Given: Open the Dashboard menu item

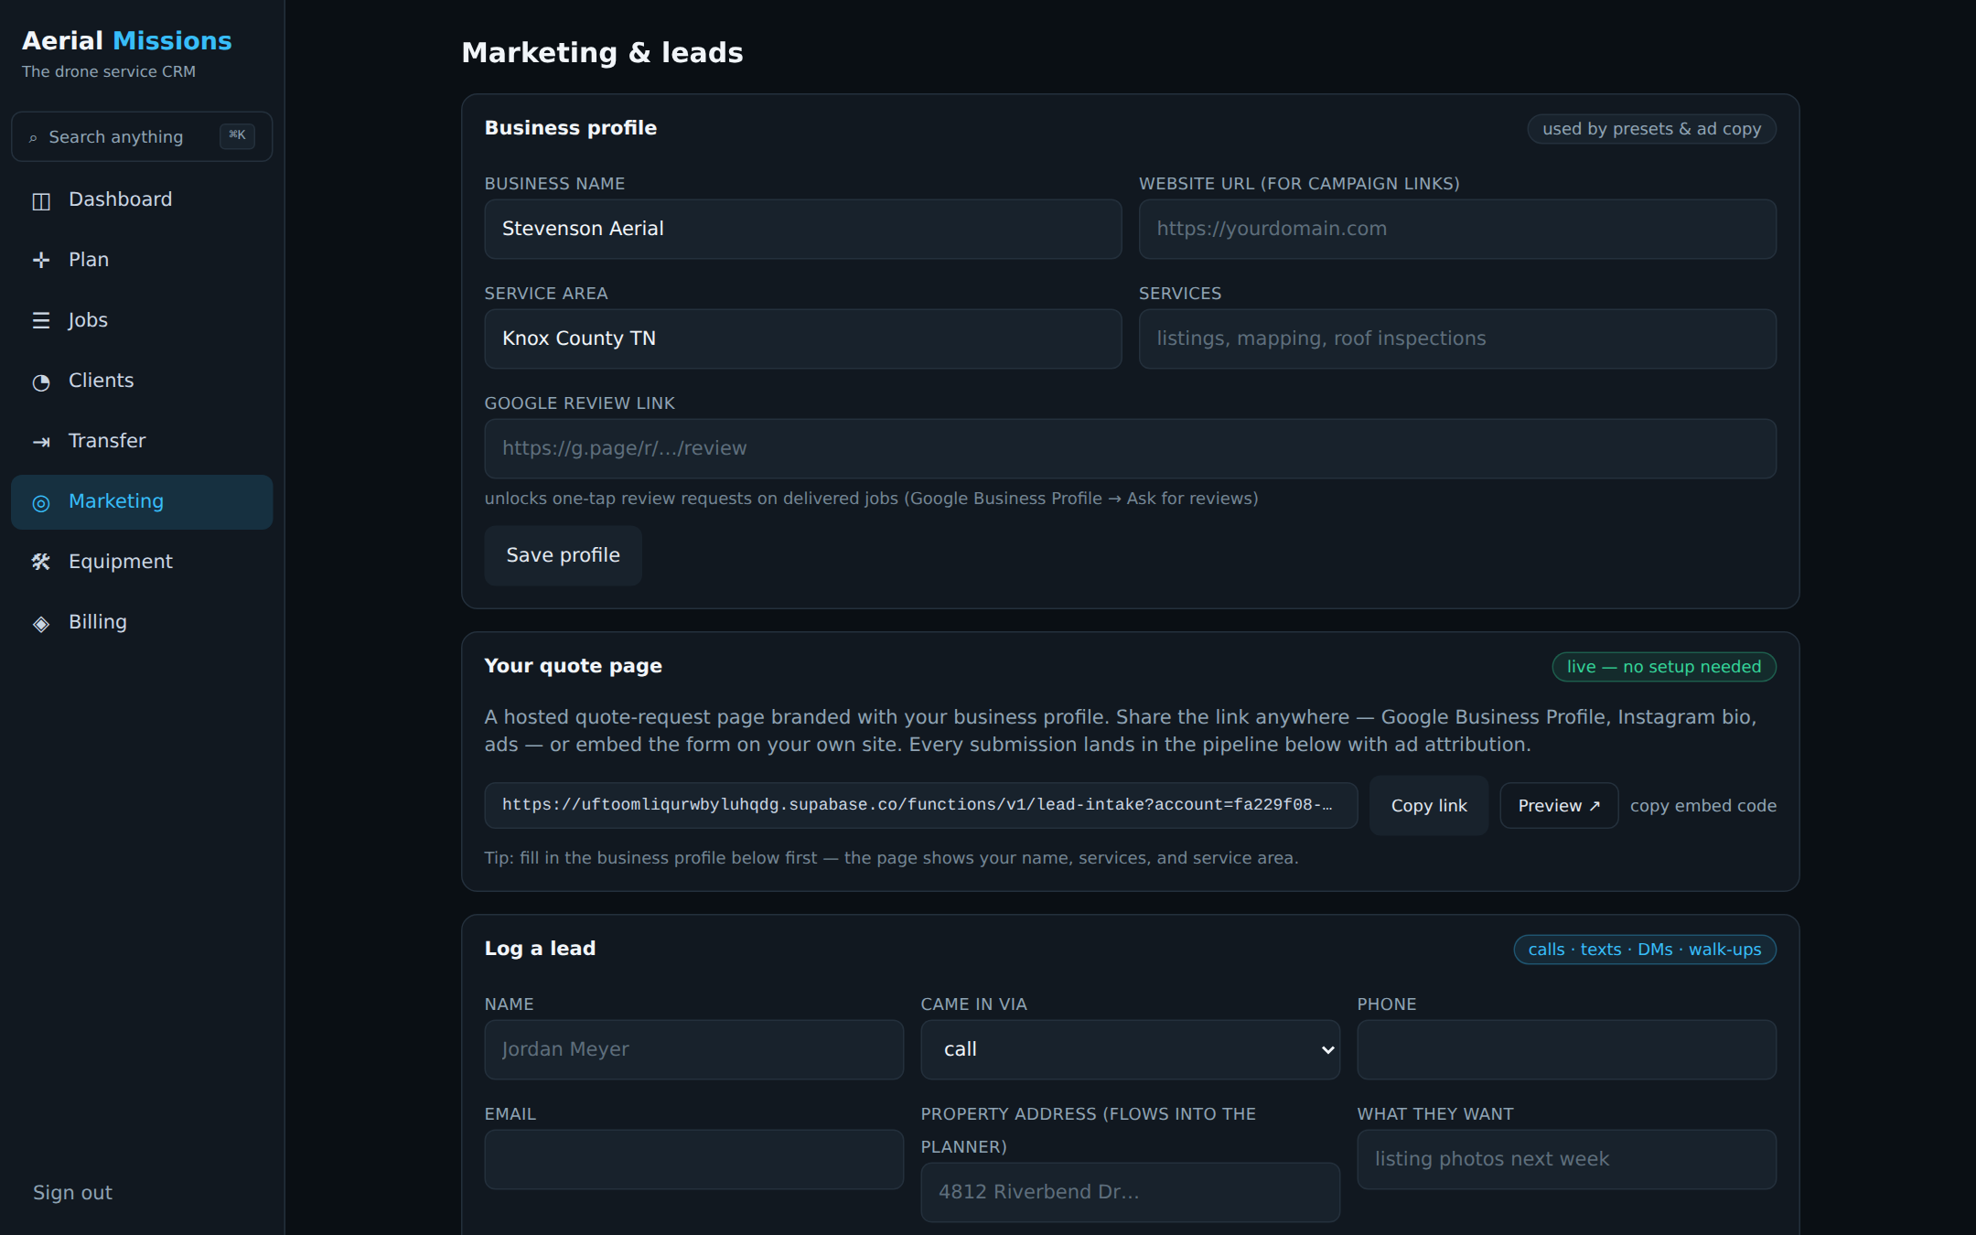Looking at the screenshot, I should [142, 199].
